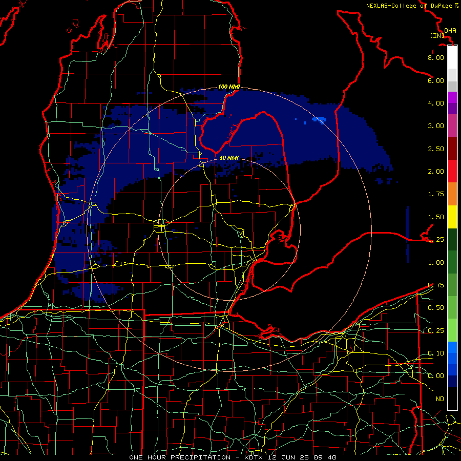The width and height of the screenshot is (461, 461).
Task: Pick the orange swatch in the legend
Action: pos(452,194)
